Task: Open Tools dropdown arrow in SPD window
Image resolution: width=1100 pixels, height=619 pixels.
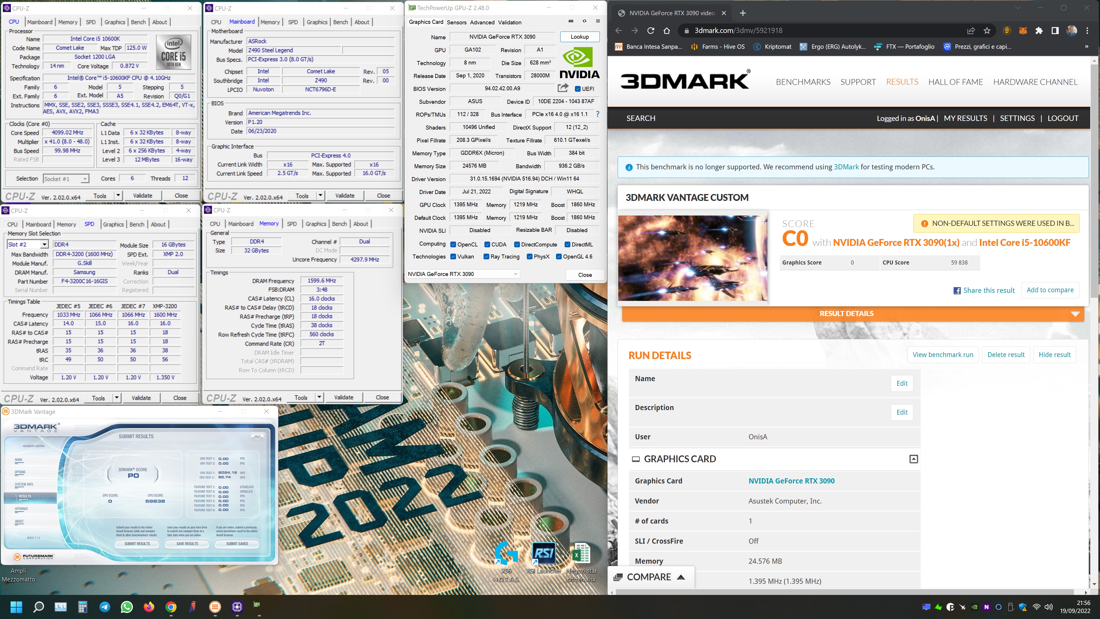Action: [117, 398]
